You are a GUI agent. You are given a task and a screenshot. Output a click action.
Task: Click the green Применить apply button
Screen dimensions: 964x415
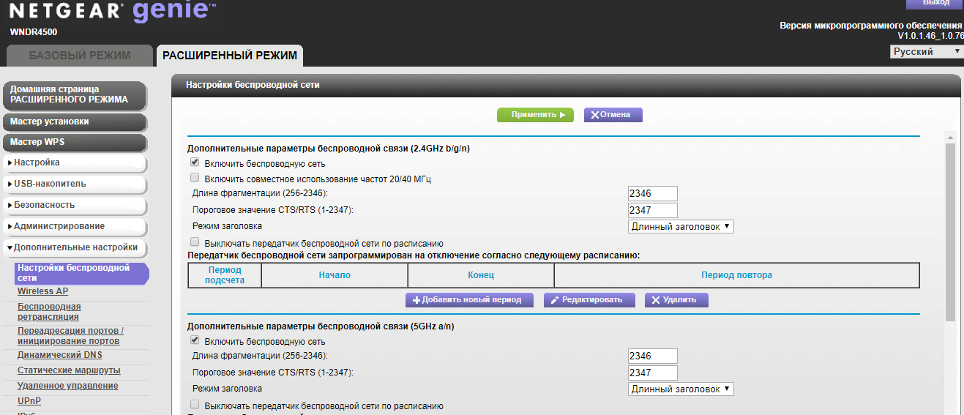coord(534,115)
